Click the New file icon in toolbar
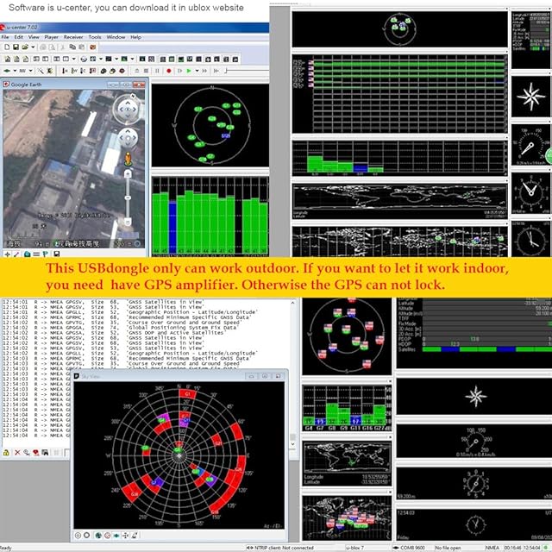 coord(7,47)
